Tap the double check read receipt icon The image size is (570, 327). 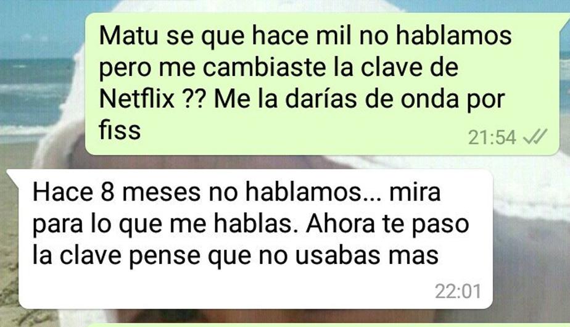tap(534, 137)
